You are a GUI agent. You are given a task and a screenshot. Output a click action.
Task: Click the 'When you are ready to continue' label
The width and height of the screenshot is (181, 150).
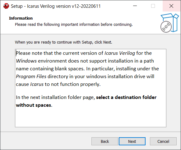63,42
